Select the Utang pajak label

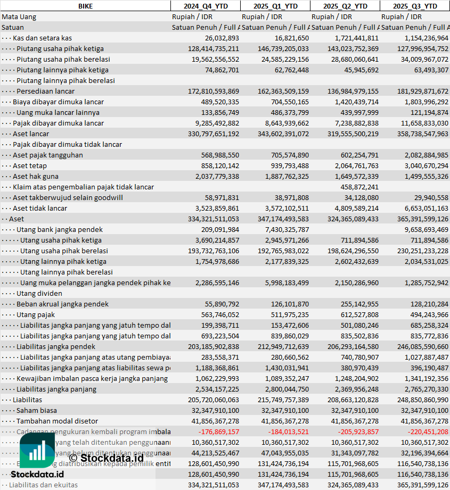36,314
